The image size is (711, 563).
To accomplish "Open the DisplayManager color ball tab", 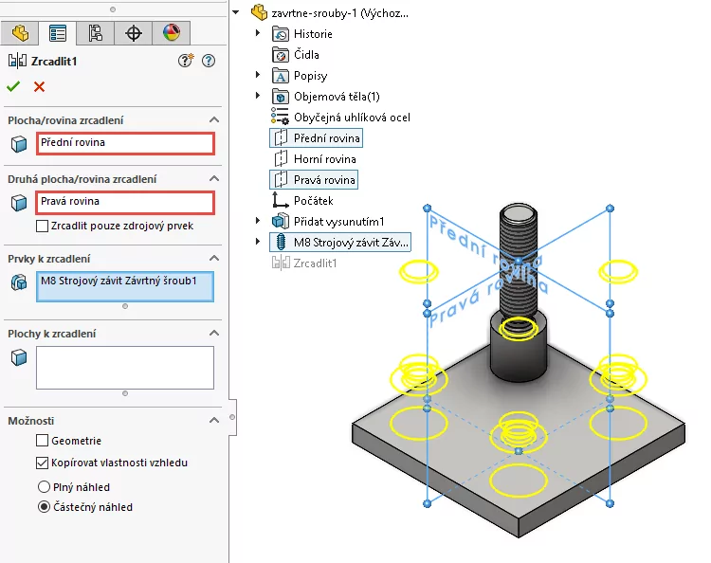I will [172, 33].
